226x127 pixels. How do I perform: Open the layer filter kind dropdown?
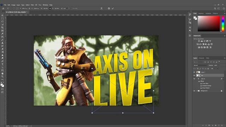[x=198, y=62]
